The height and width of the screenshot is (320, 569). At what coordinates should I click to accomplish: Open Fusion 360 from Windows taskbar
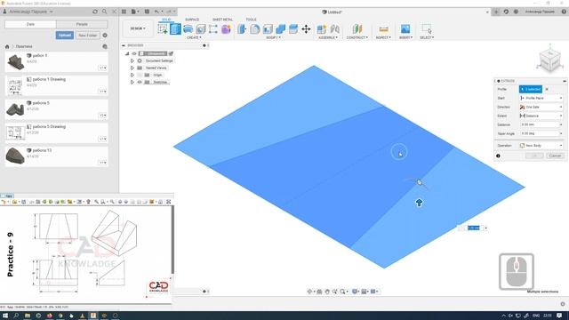coord(93,316)
